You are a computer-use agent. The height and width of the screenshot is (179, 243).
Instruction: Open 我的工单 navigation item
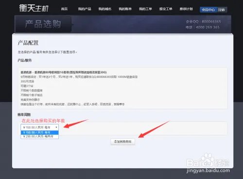(x=145, y=9)
